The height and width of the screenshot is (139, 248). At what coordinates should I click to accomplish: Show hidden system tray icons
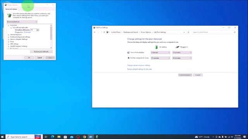click(213, 137)
